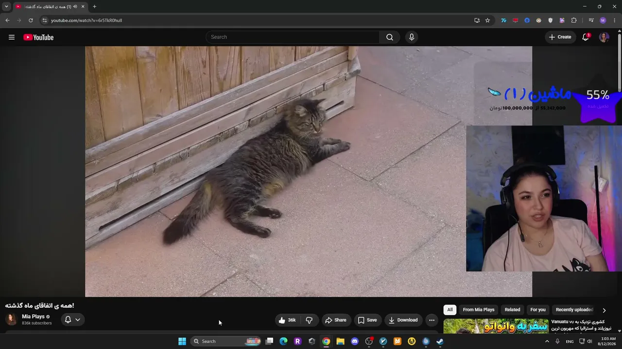Open notification settings for Mia Plays subscription

pos(72,320)
